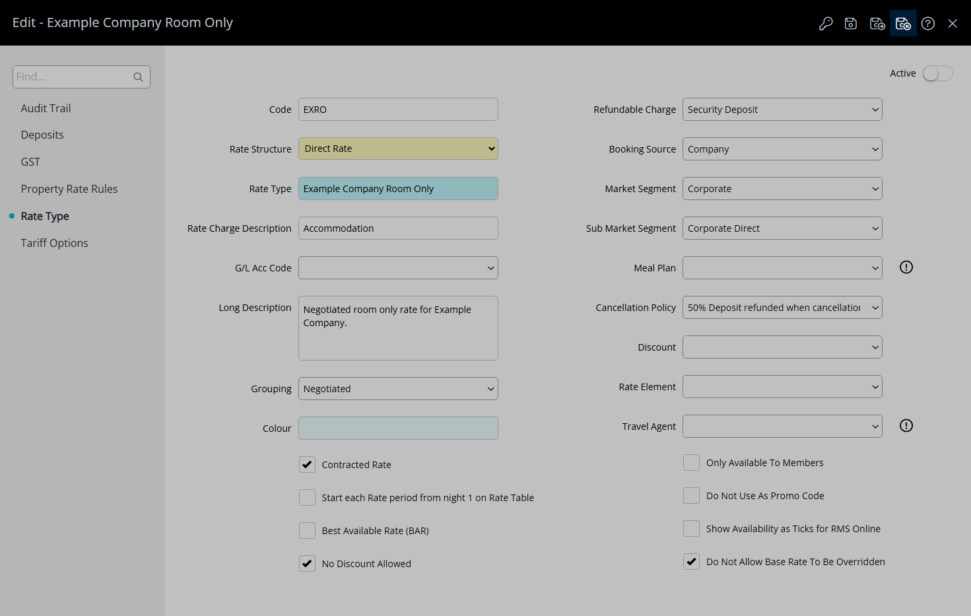Screen dimensions: 971x616
Task: Open the Tariff Options section
Action: click(54, 243)
